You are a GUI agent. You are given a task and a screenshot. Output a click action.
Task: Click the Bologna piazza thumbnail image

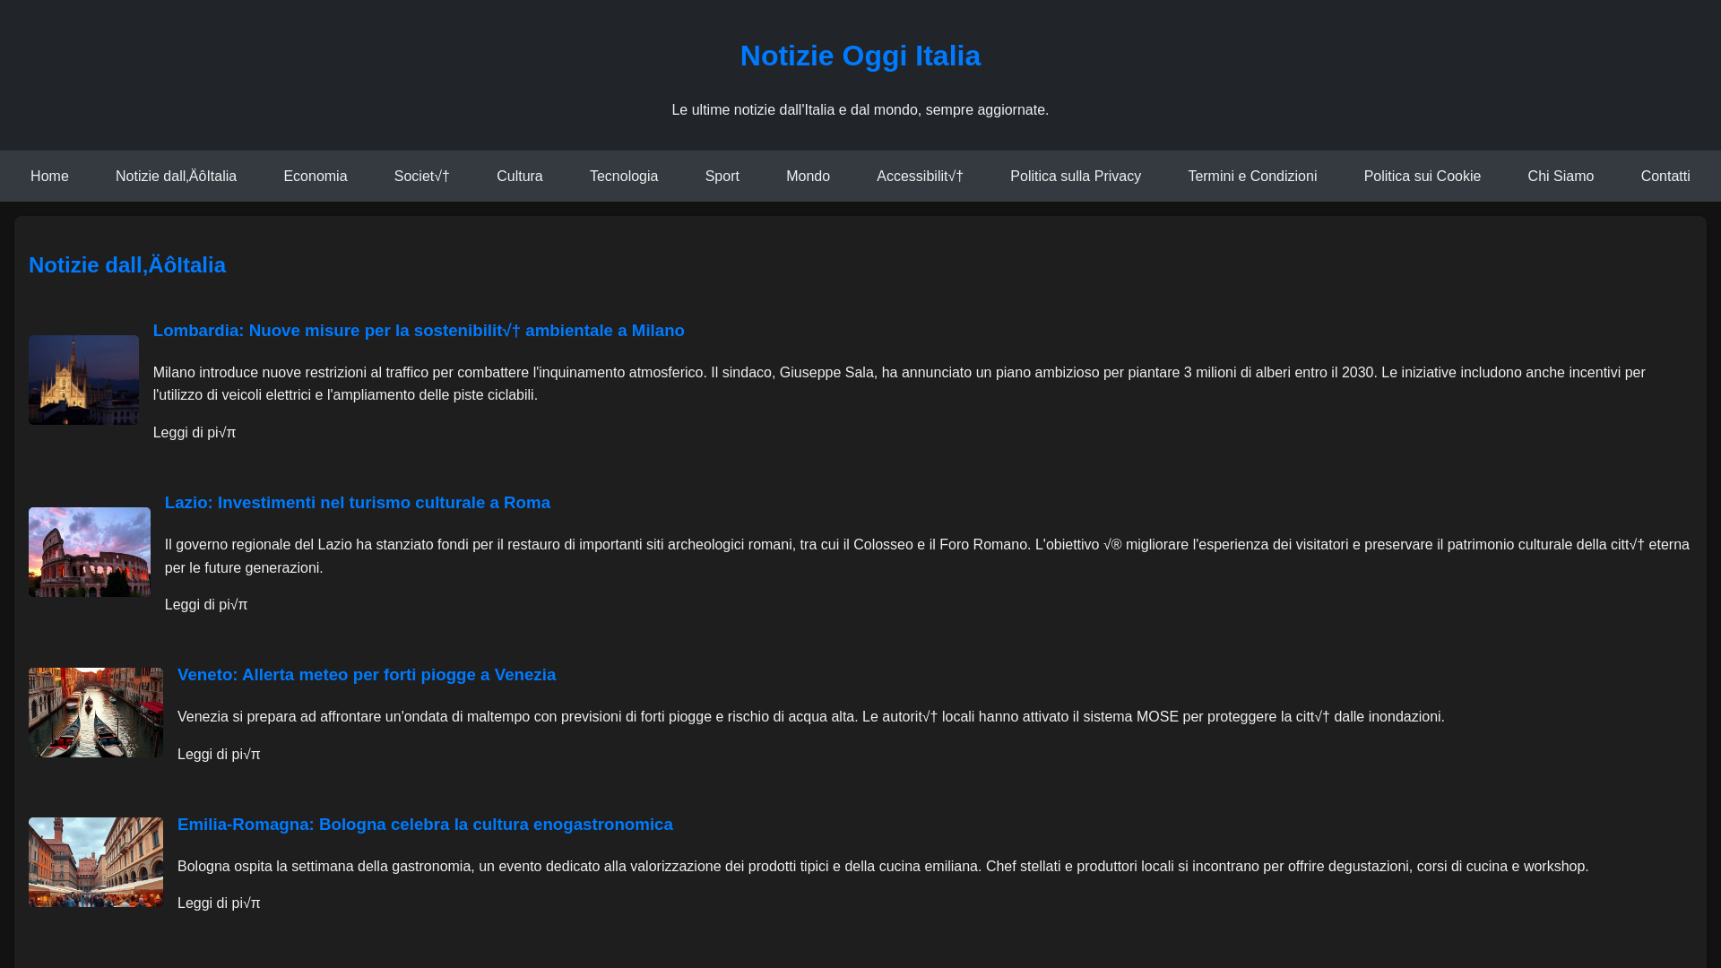point(96,862)
